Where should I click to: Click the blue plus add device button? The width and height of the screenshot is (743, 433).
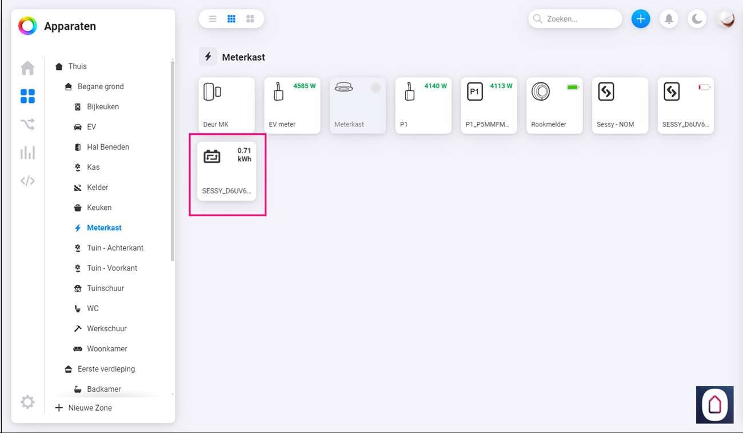click(641, 19)
